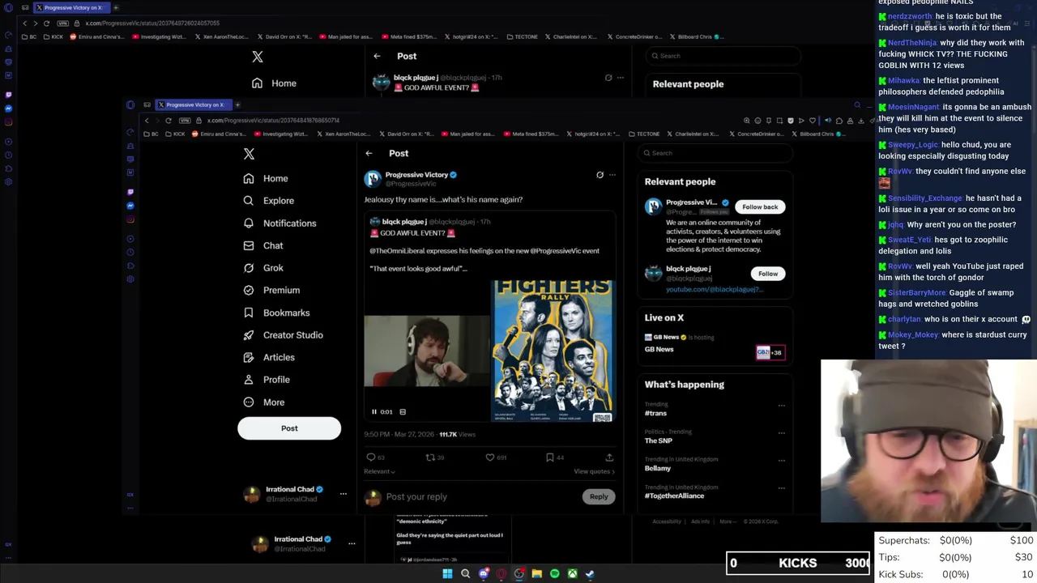Image resolution: width=1037 pixels, height=583 pixels.
Task: Click the Fighters Rally poster image
Action: coord(553,351)
